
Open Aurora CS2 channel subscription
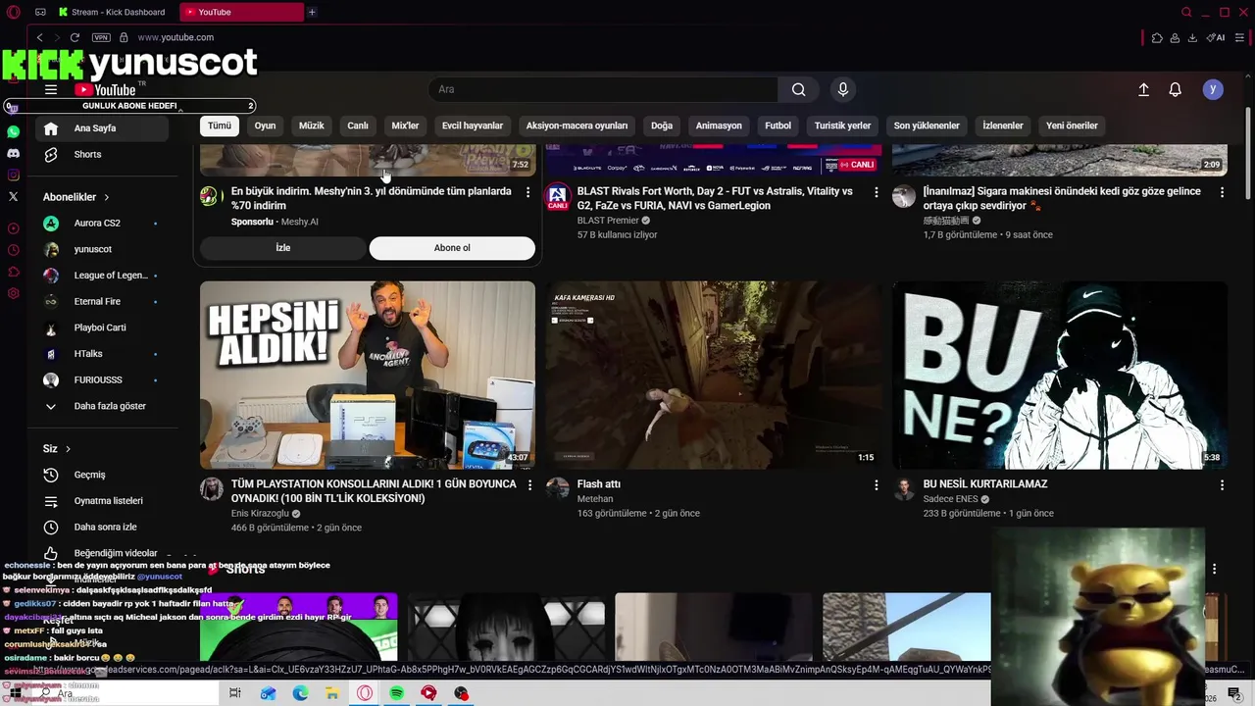[x=103, y=224]
